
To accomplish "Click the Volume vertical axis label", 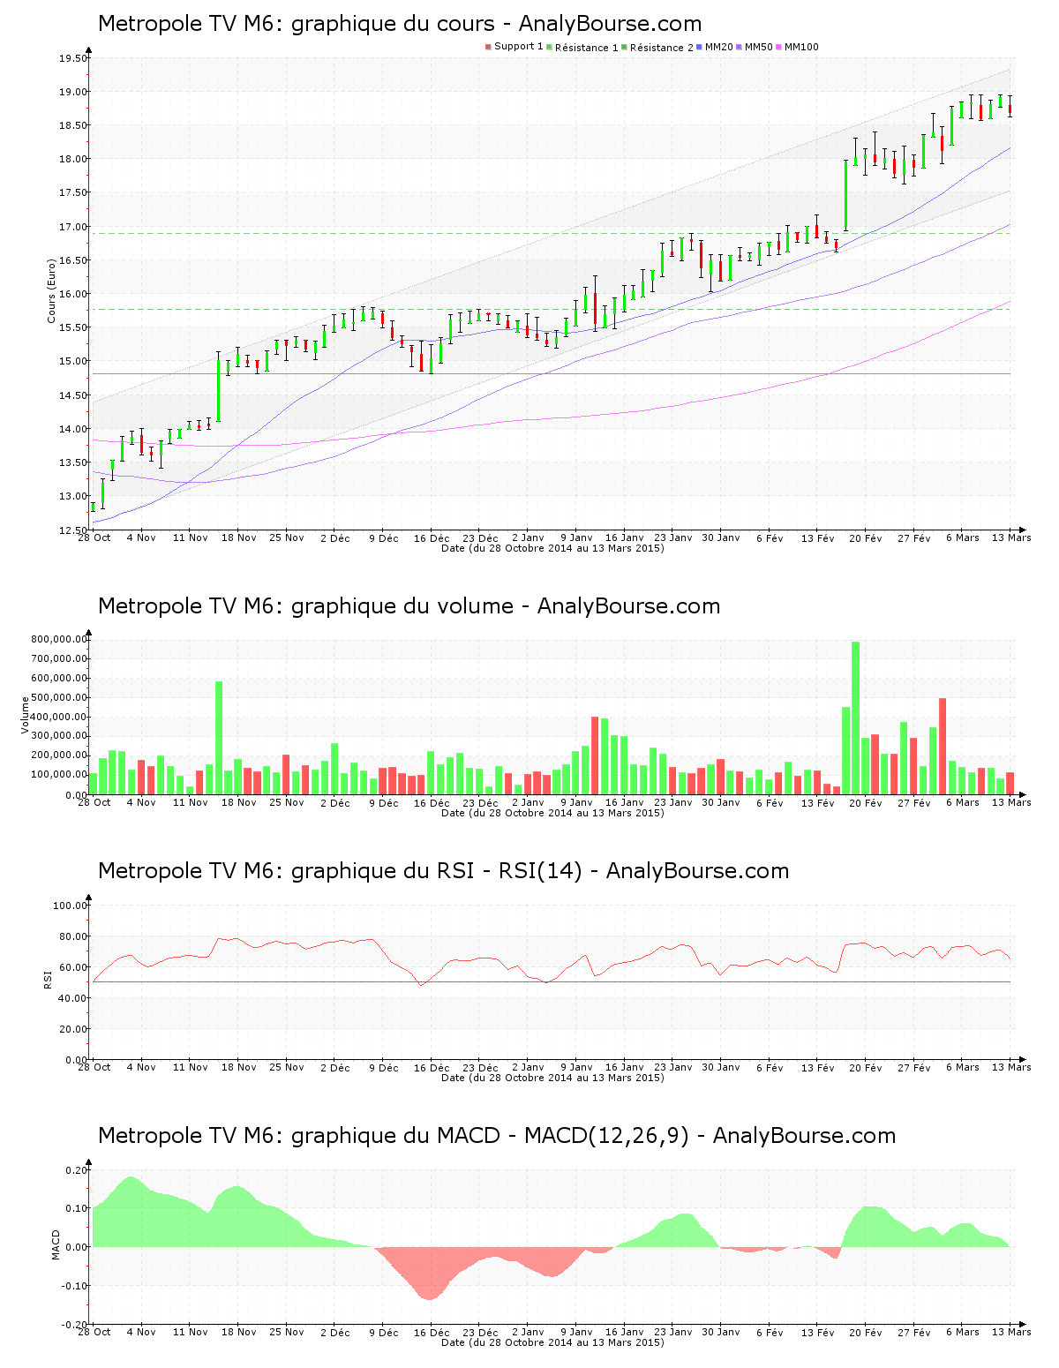I will click(26, 715).
